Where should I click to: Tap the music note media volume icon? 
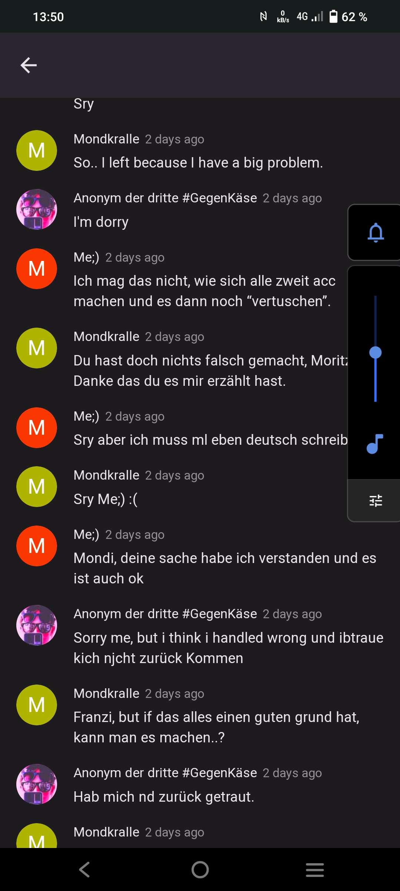(x=375, y=444)
